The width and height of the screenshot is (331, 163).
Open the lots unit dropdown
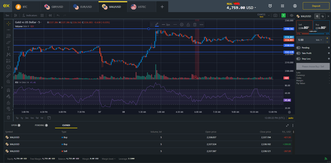click(x=319, y=40)
